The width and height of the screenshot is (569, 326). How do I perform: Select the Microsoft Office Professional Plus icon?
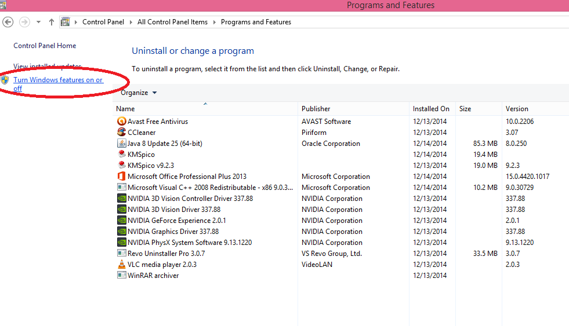click(x=122, y=176)
